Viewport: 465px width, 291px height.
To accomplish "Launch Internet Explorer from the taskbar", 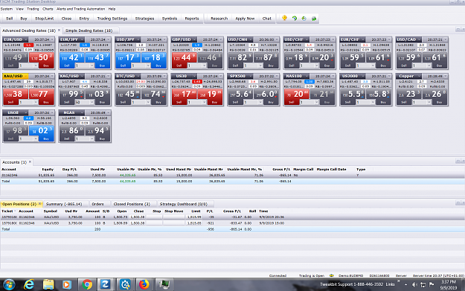I will pos(29,284).
